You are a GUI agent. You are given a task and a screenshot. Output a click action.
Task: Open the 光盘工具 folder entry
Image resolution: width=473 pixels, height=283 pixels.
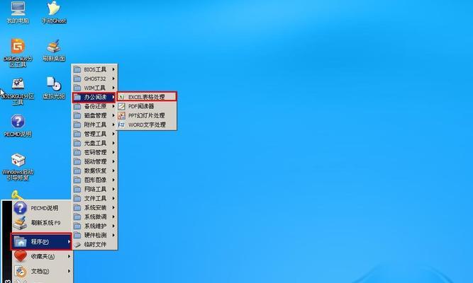tap(94, 143)
